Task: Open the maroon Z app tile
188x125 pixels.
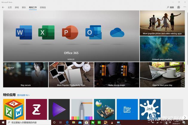Action: click(x=36, y=109)
